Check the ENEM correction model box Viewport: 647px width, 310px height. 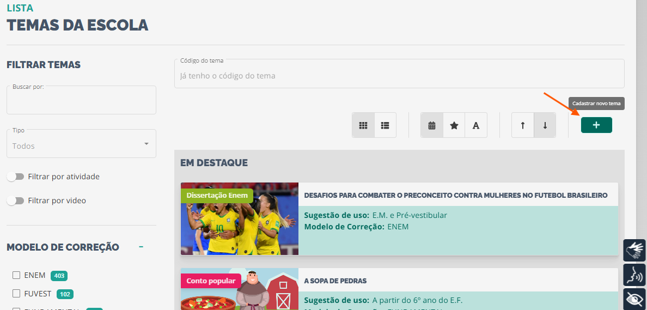pos(16,275)
